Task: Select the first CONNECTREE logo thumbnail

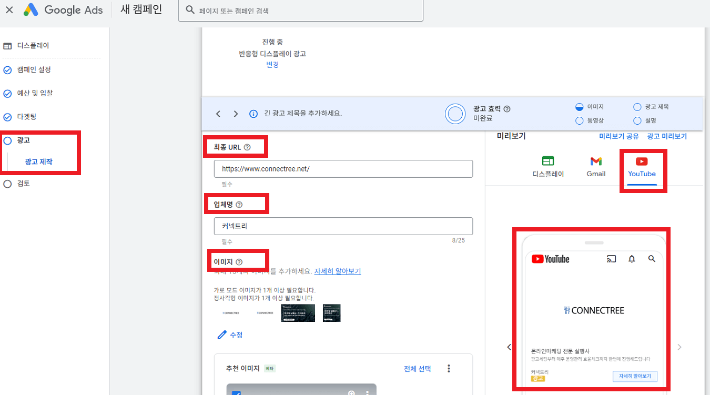Action: (231, 313)
